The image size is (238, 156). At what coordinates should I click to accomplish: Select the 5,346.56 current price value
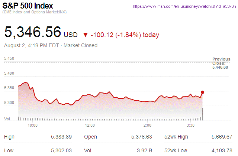(x=33, y=32)
